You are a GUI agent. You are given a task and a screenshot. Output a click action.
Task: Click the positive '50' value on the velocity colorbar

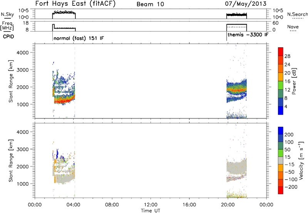pyautogui.click(x=287, y=150)
